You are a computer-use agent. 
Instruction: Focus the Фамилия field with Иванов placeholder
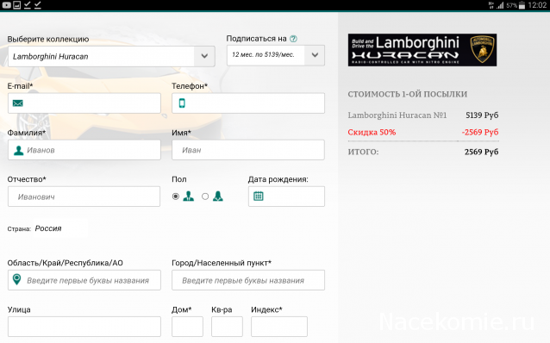pos(84,150)
